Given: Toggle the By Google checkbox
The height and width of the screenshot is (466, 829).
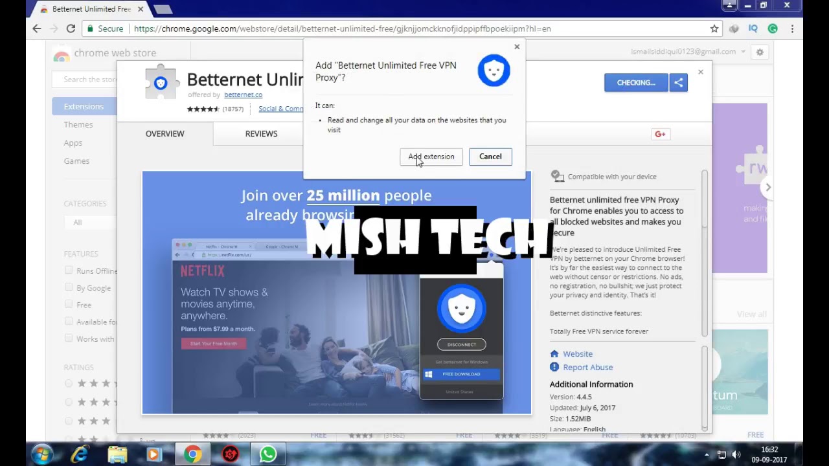Looking at the screenshot, I should point(69,287).
